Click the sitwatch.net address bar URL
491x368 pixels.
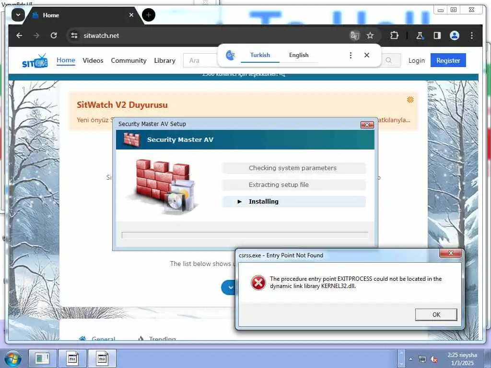(x=102, y=35)
